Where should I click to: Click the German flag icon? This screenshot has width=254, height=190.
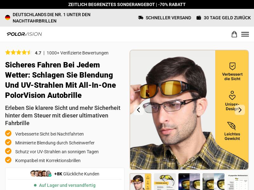8,17
